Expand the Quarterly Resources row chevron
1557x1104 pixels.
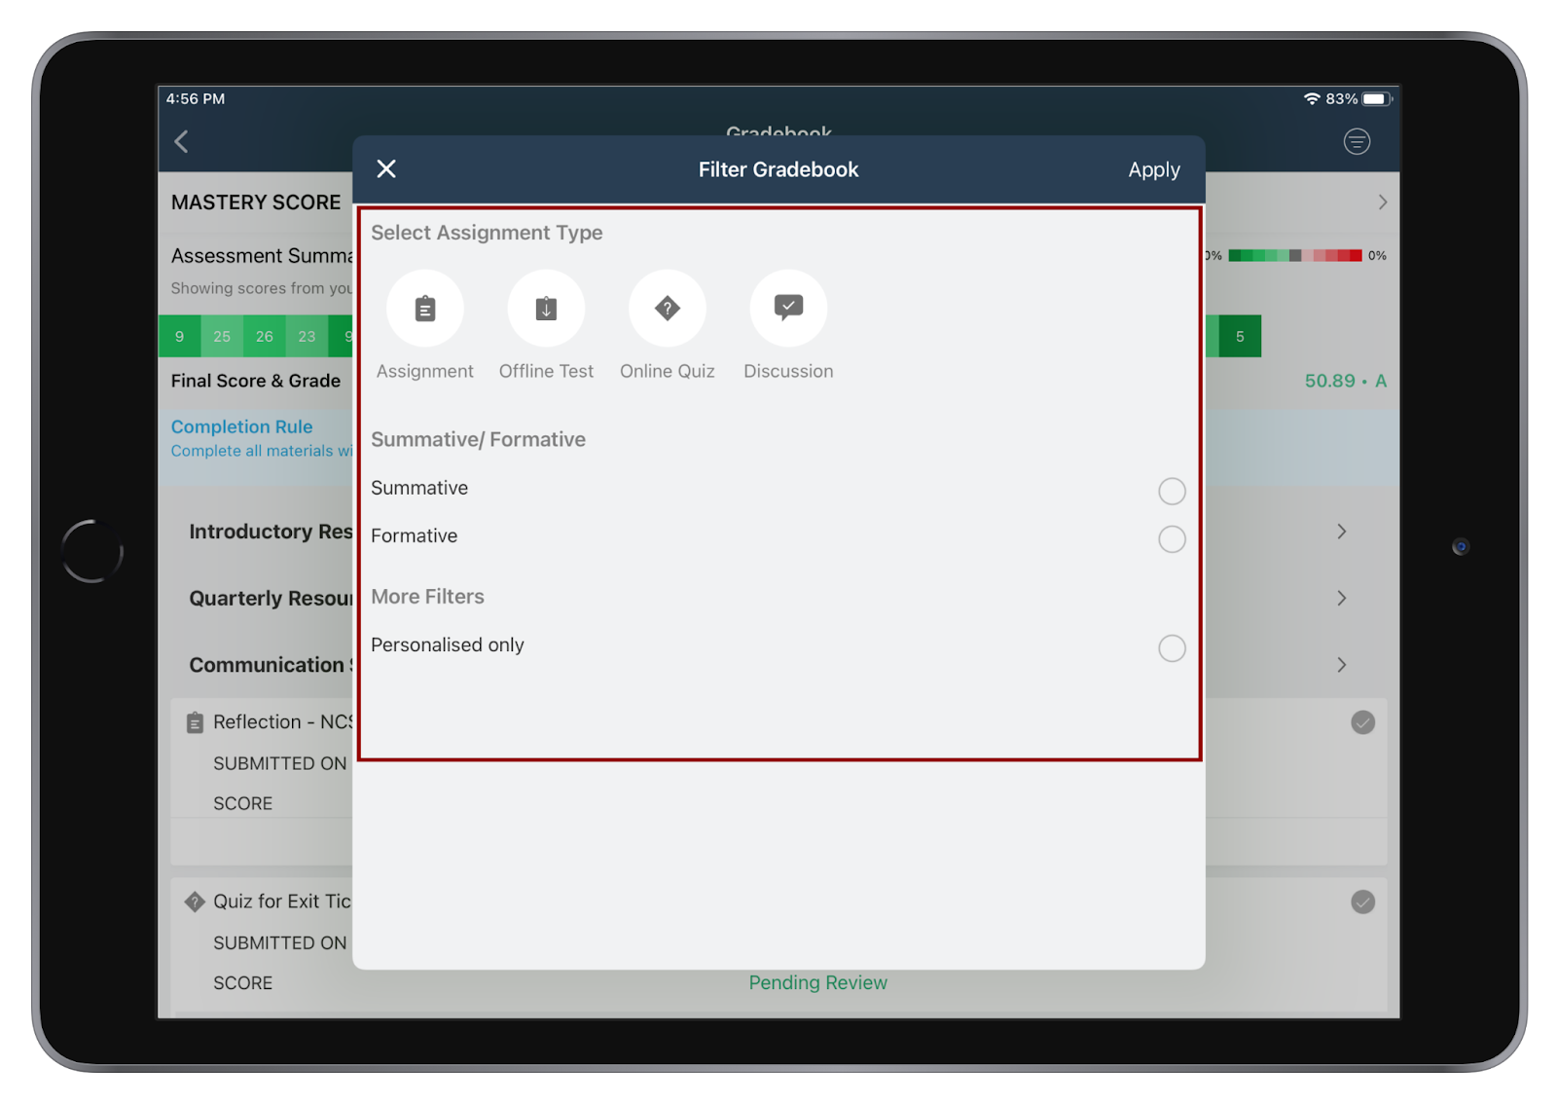point(1341,598)
